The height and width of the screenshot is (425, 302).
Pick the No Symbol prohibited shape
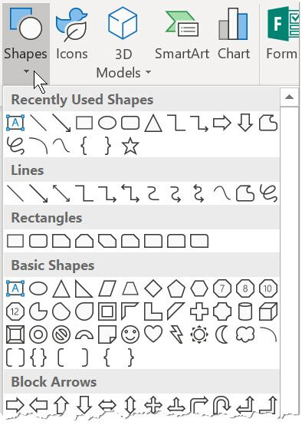pyautogui.click(x=61, y=334)
